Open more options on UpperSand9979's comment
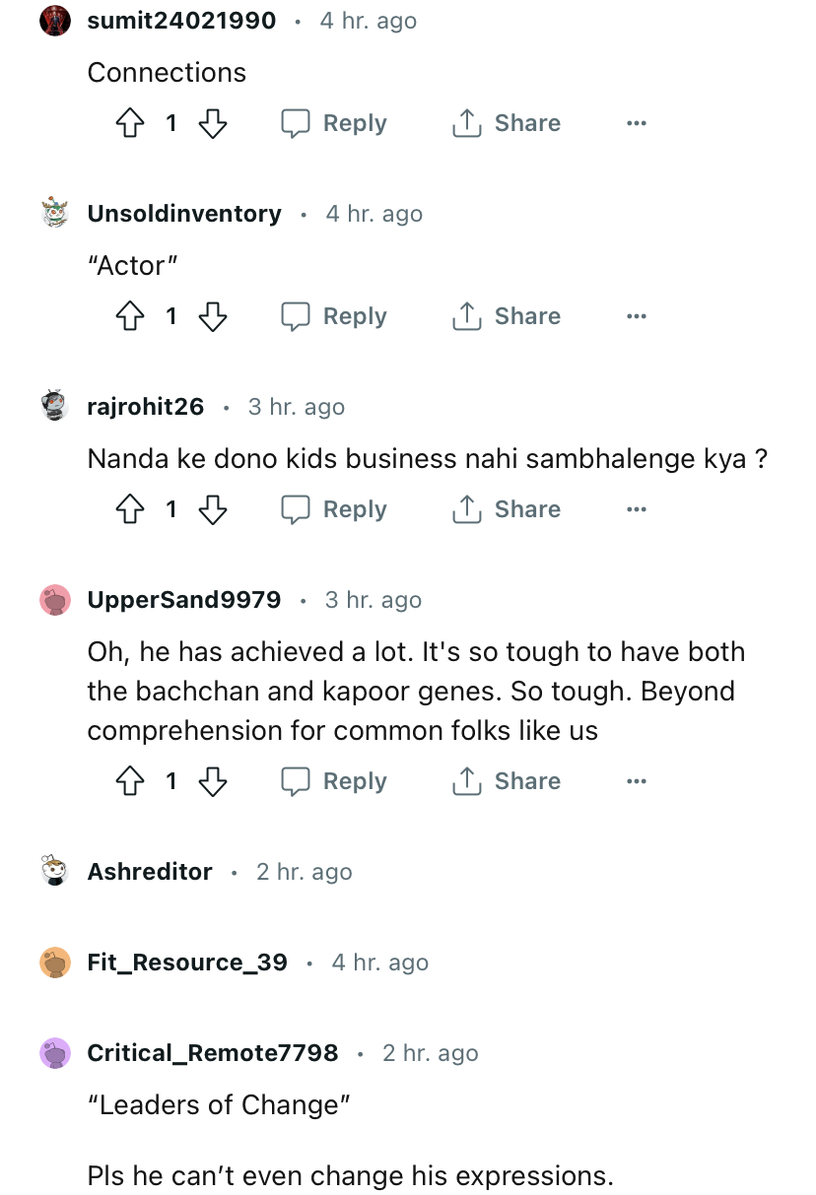816x1195 pixels. (637, 781)
